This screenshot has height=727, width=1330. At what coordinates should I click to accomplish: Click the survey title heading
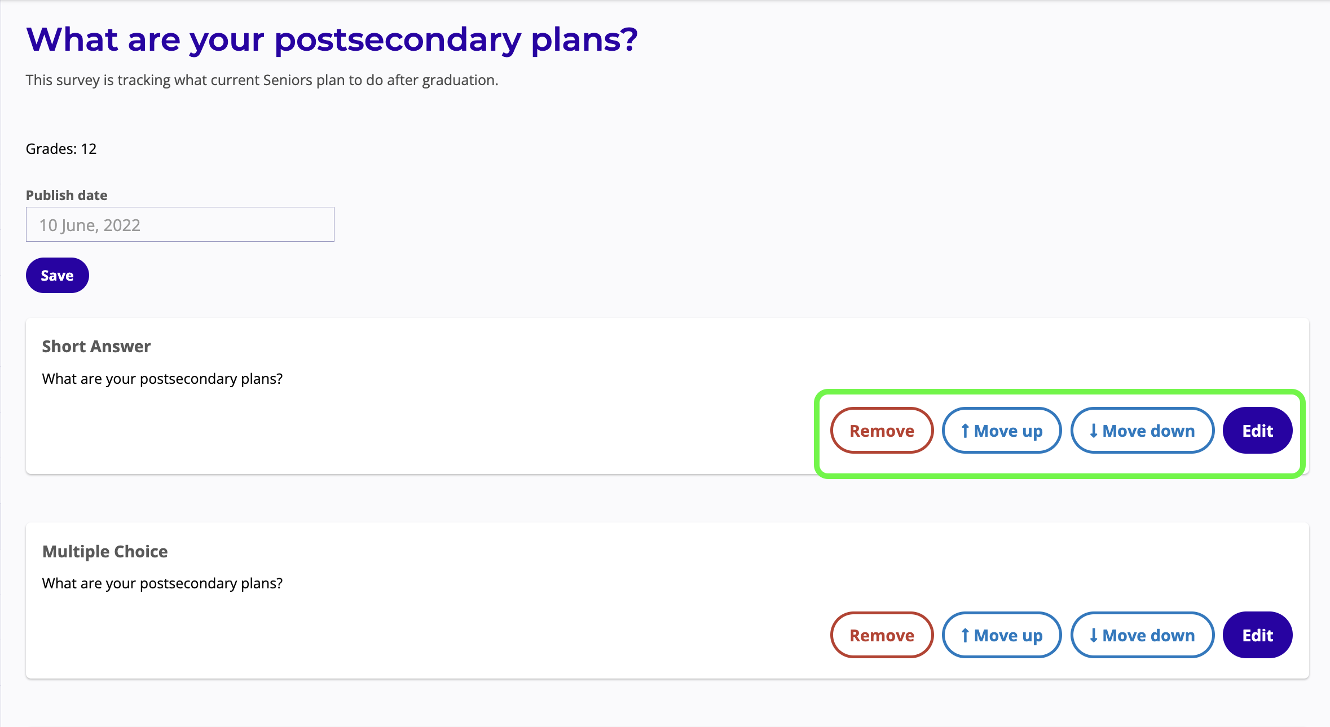tap(332, 40)
